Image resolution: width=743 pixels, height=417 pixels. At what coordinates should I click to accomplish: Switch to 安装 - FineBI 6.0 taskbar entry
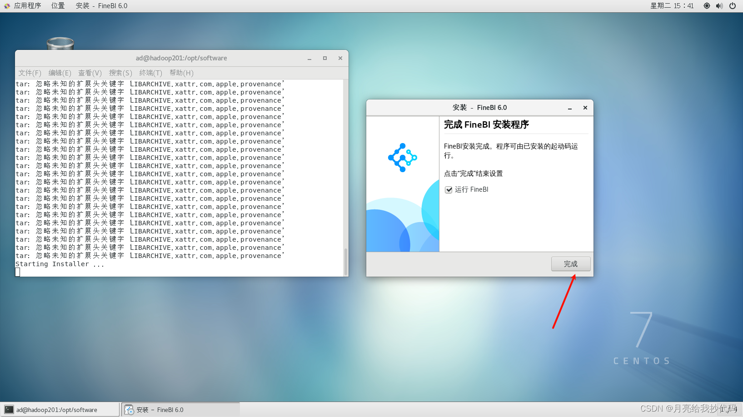(181, 410)
